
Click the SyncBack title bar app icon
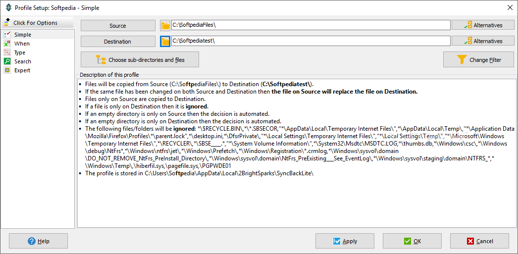click(8, 7)
